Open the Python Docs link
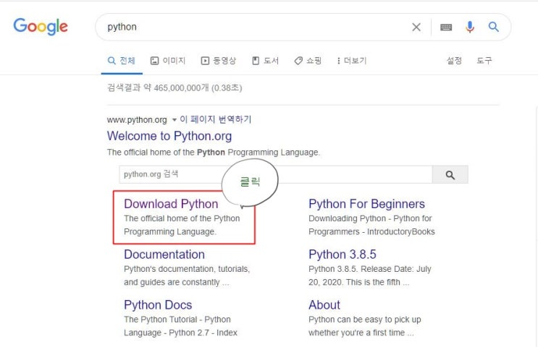The width and height of the screenshot is (538, 347). 158,305
